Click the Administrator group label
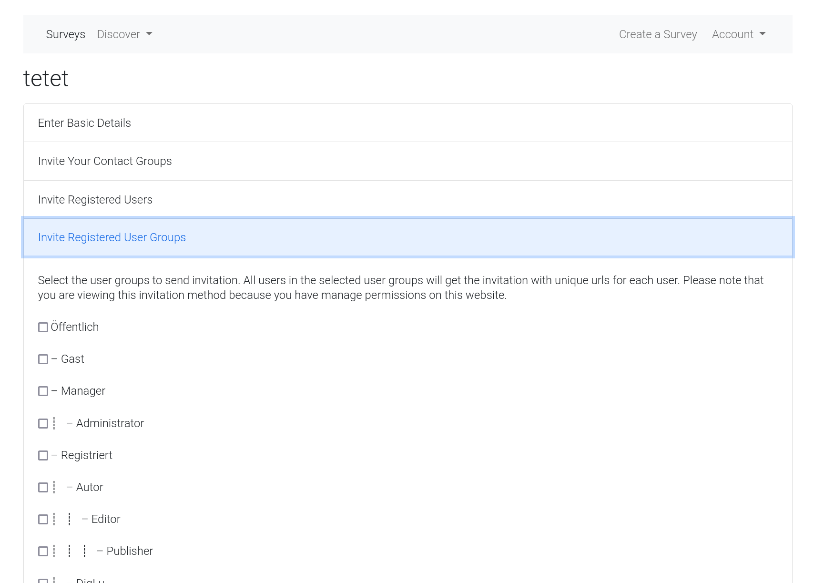Image resolution: width=814 pixels, height=583 pixels. tap(110, 423)
